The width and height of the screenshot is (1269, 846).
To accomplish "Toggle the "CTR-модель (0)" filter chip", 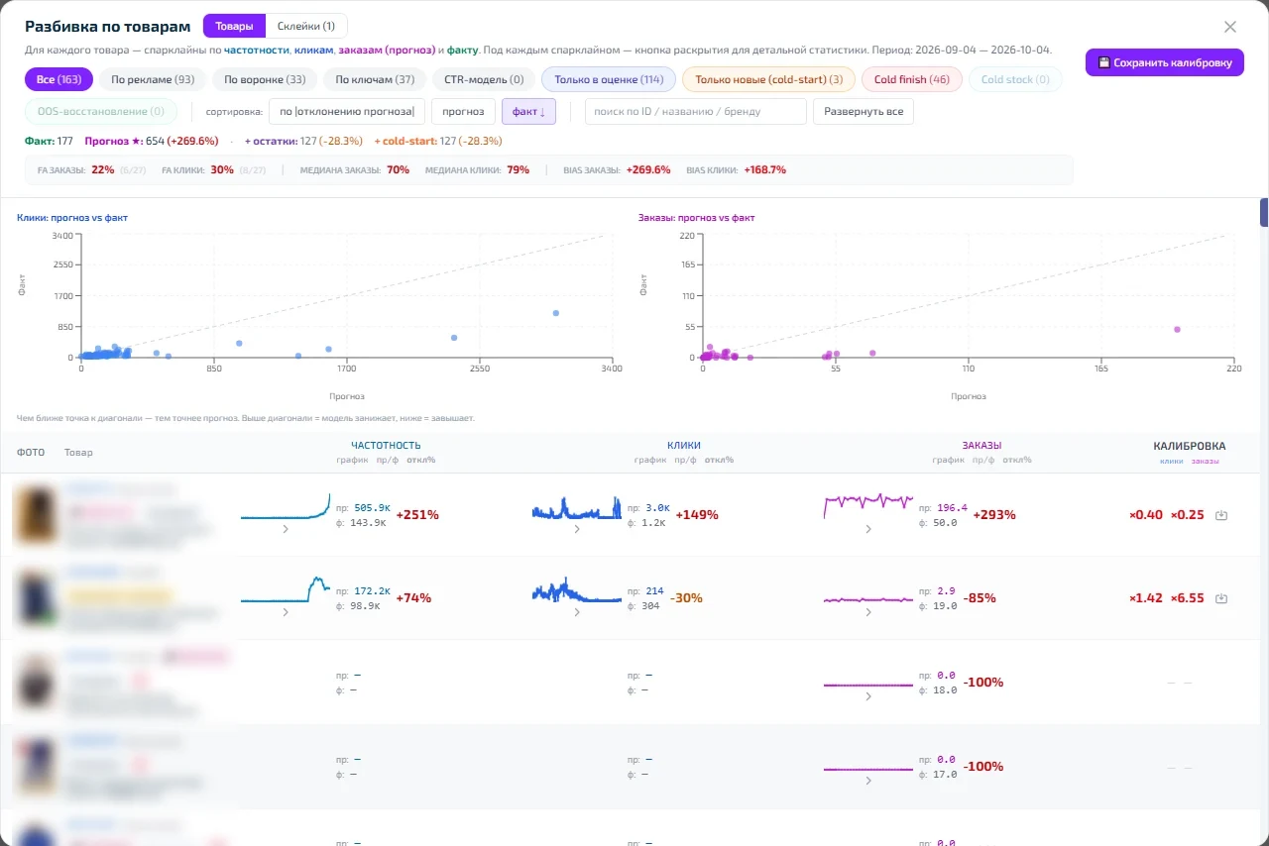I will pos(484,79).
